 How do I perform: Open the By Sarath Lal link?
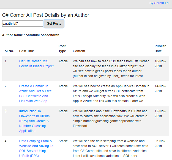159,3
